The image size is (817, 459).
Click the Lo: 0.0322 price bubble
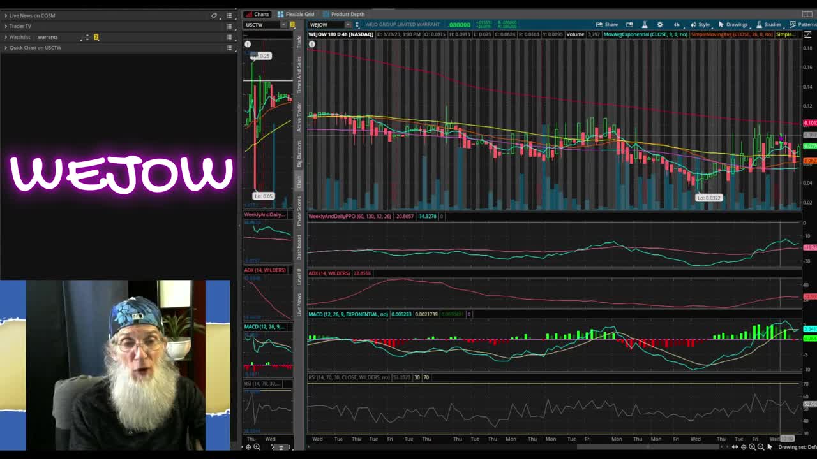click(708, 198)
